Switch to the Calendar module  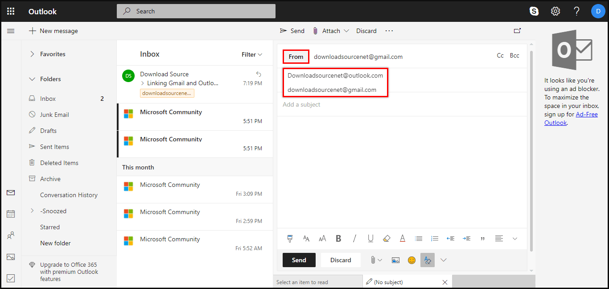coord(11,214)
